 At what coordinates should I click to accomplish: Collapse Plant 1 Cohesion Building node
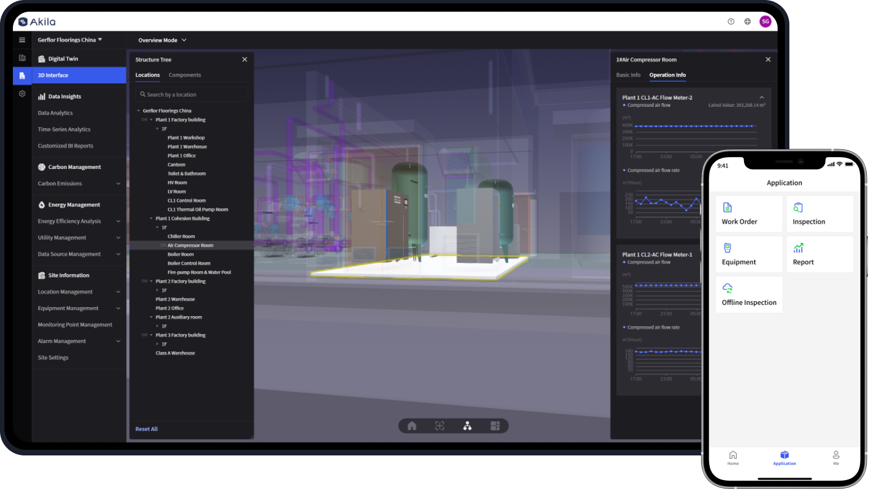point(151,219)
